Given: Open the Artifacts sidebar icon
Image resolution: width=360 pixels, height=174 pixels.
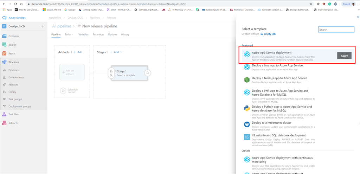Looking at the screenshot, I should (x=4, y=123).
